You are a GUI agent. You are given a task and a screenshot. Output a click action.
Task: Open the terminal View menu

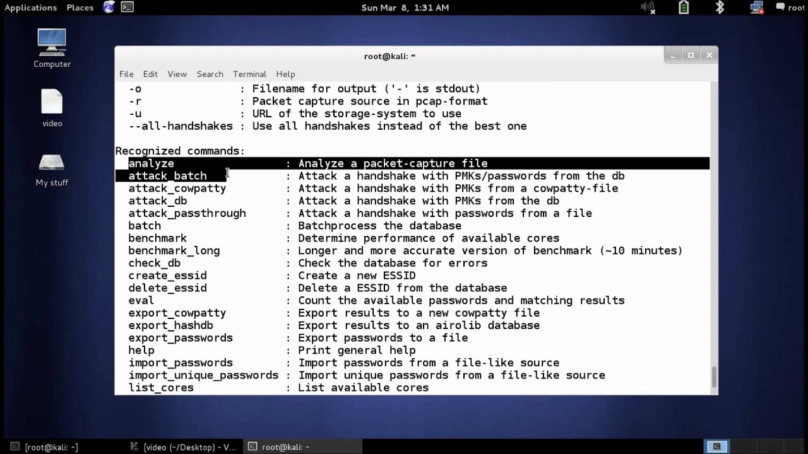(177, 74)
